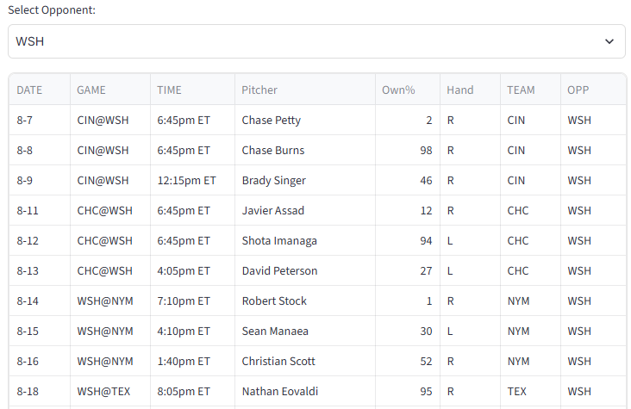This screenshot has width=631, height=409.
Task: Click the WSH@TEX game cell
Action: click(110, 391)
